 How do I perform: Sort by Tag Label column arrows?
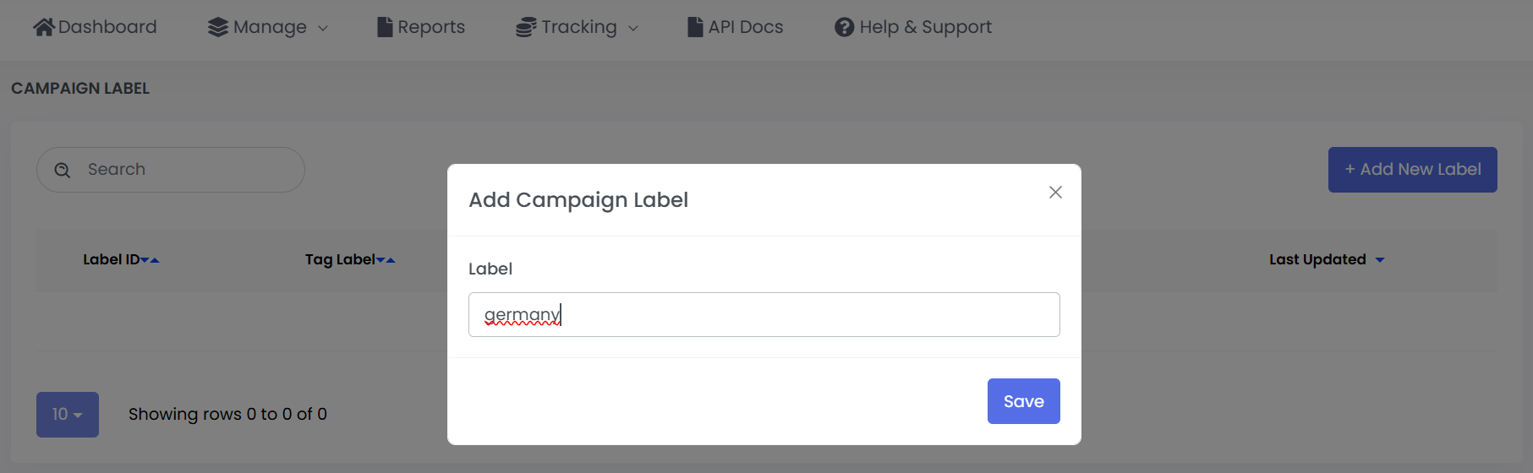point(386,260)
